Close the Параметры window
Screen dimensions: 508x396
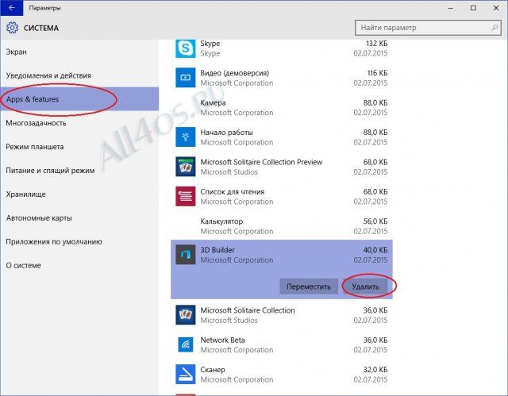pyautogui.click(x=496, y=8)
